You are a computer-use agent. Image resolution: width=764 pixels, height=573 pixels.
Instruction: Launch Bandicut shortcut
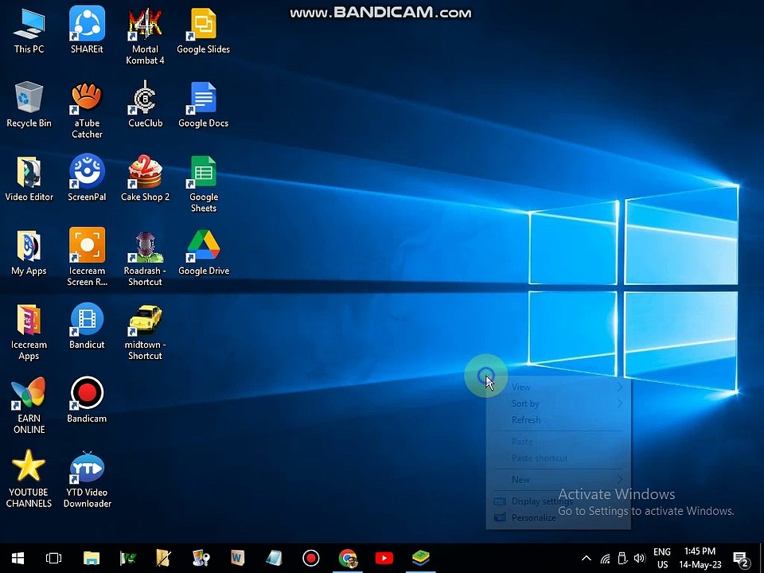[x=87, y=325]
